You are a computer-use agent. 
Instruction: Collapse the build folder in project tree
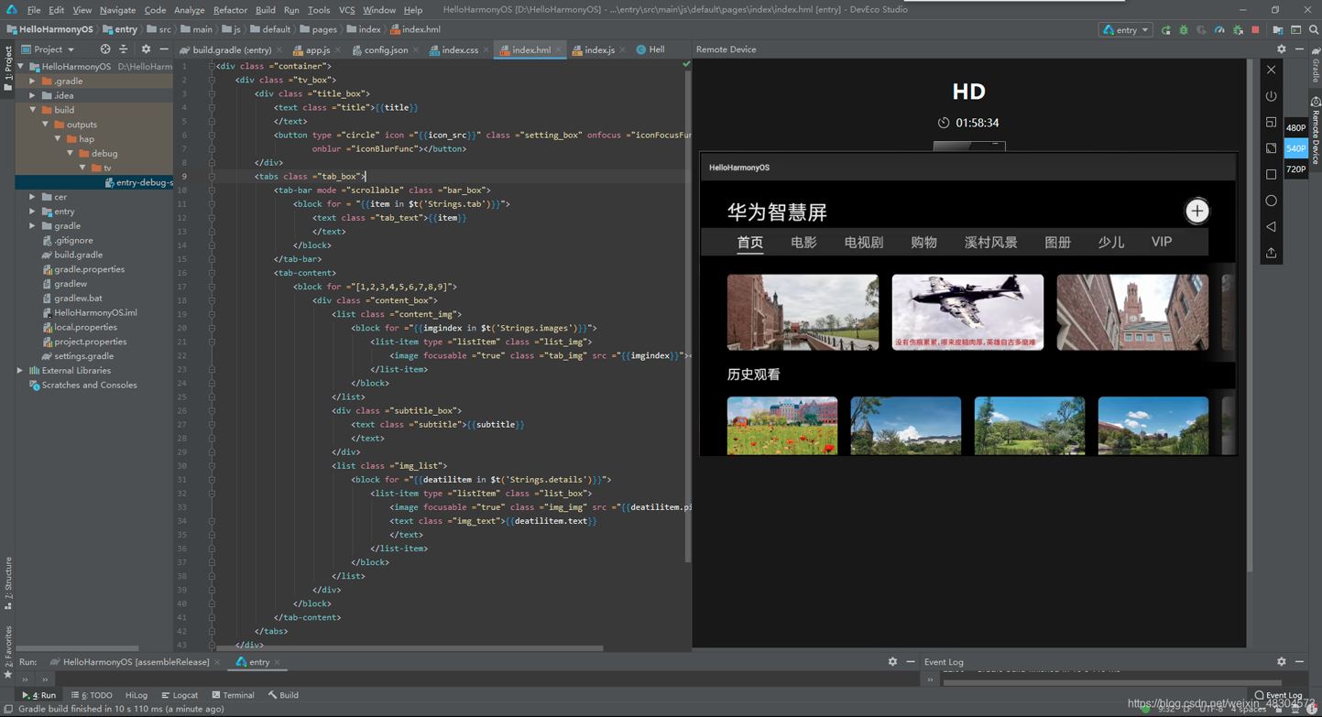33,110
